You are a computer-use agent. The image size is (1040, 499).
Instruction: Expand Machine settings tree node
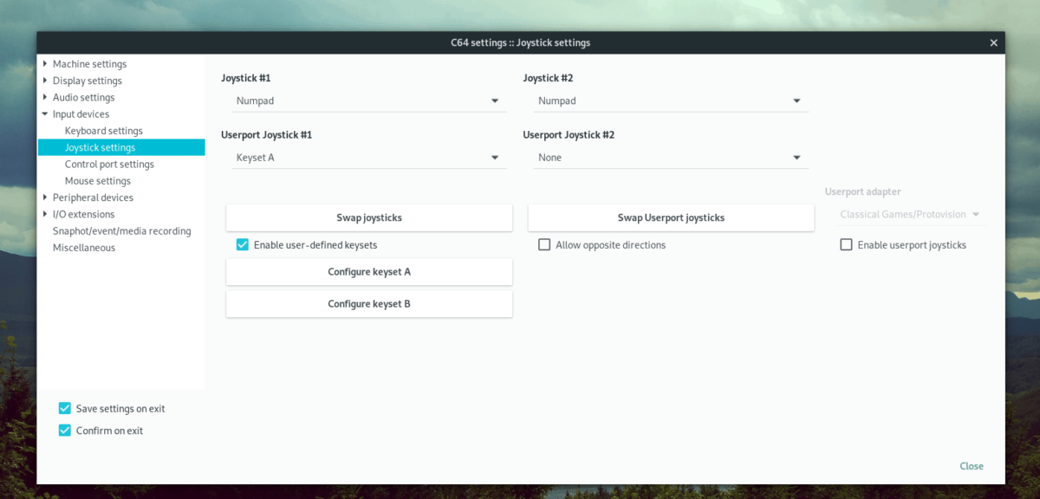pos(44,63)
